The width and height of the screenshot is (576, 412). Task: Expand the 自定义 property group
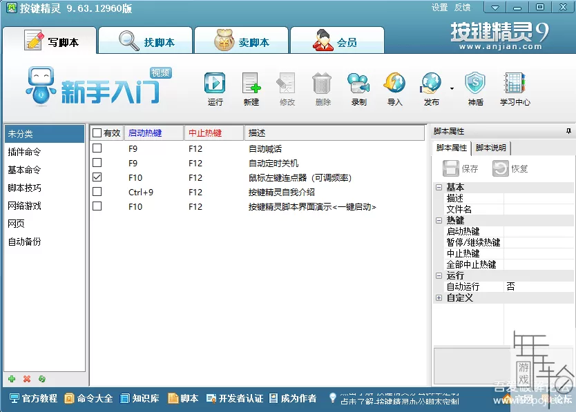pyautogui.click(x=439, y=298)
